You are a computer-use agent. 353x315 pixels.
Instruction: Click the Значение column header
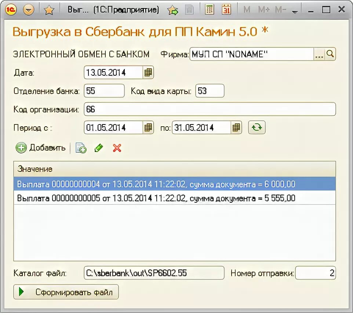pyautogui.click(x=174, y=169)
